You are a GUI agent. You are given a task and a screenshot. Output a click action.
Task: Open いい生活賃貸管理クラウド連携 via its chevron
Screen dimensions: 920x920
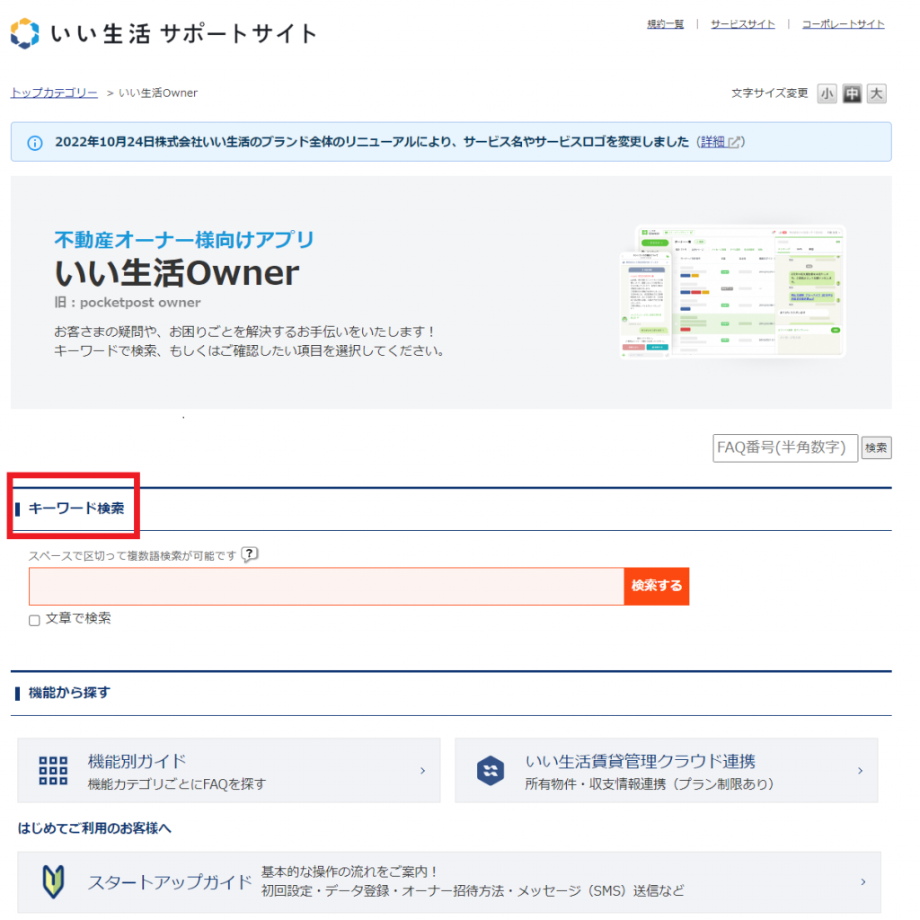tap(860, 771)
